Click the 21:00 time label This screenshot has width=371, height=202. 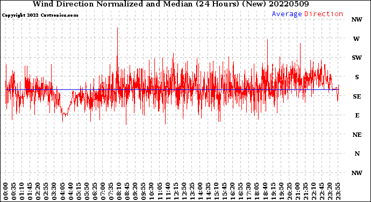point(297,191)
